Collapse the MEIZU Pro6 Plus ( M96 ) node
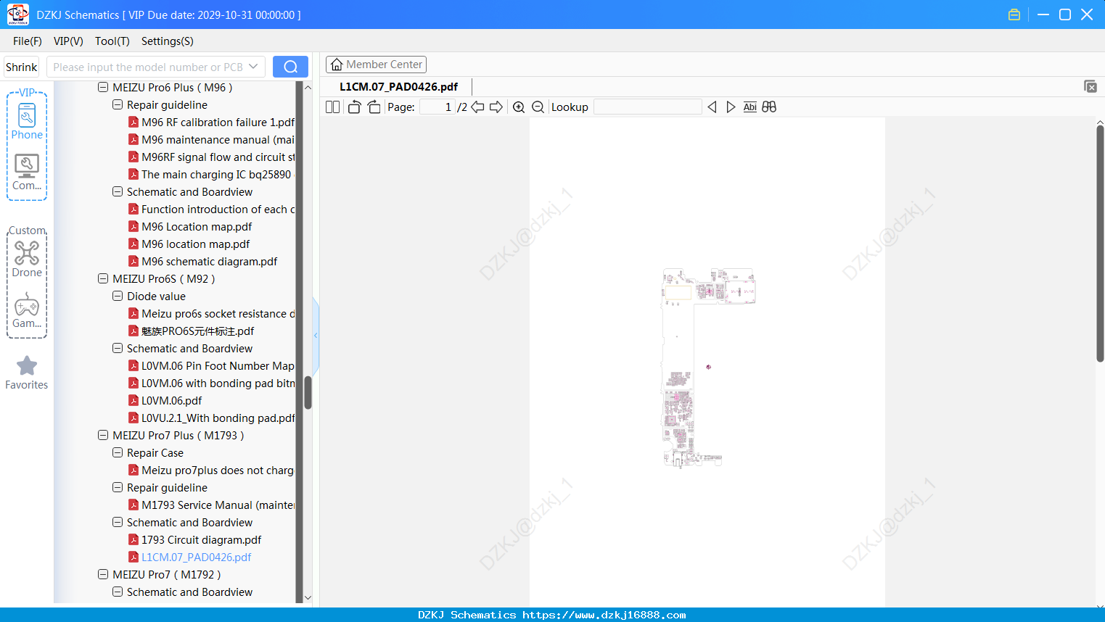This screenshot has width=1105, height=622. [x=103, y=88]
